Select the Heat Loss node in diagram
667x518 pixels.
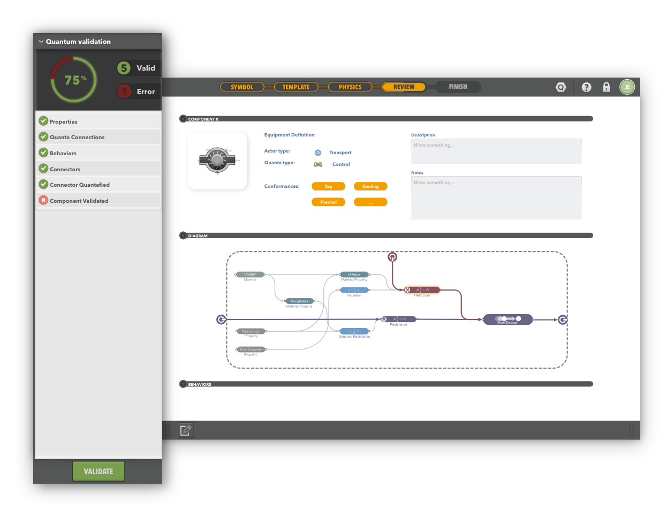pyautogui.click(x=422, y=290)
